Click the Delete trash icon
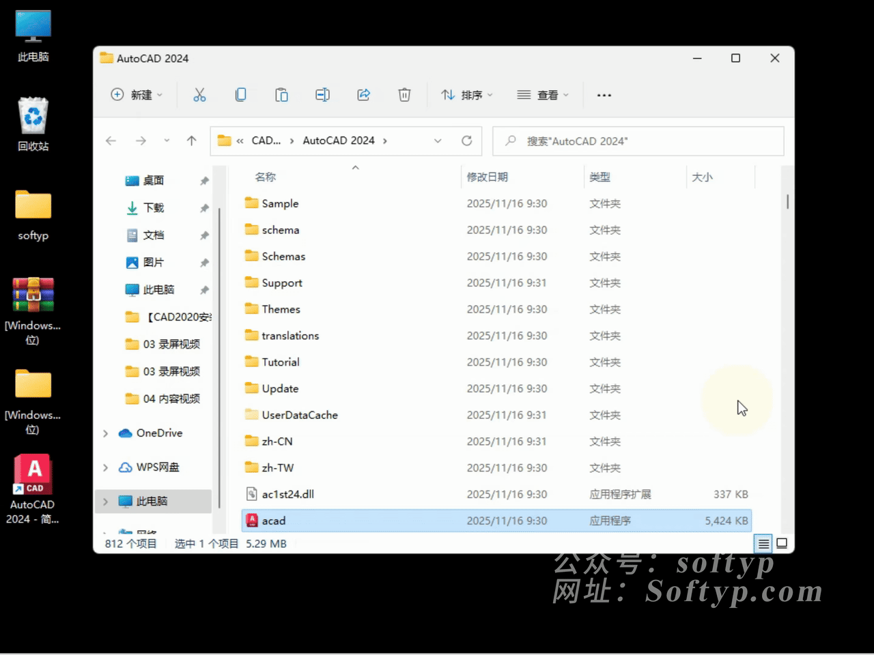The image size is (874, 655). click(404, 95)
